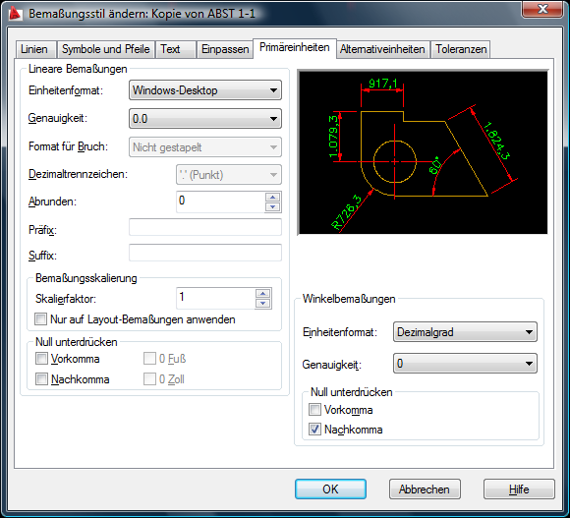Expand the linear Genauigkeit 0.0 dropdown

tap(205, 119)
